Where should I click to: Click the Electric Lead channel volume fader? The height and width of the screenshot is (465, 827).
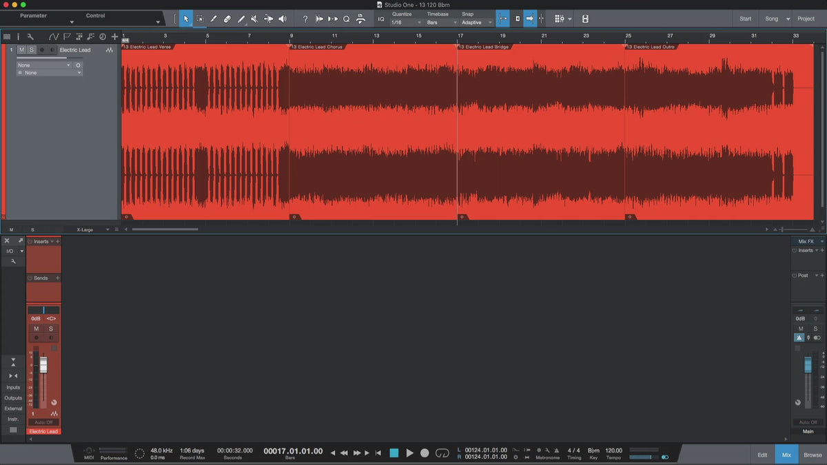(x=43, y=365)
